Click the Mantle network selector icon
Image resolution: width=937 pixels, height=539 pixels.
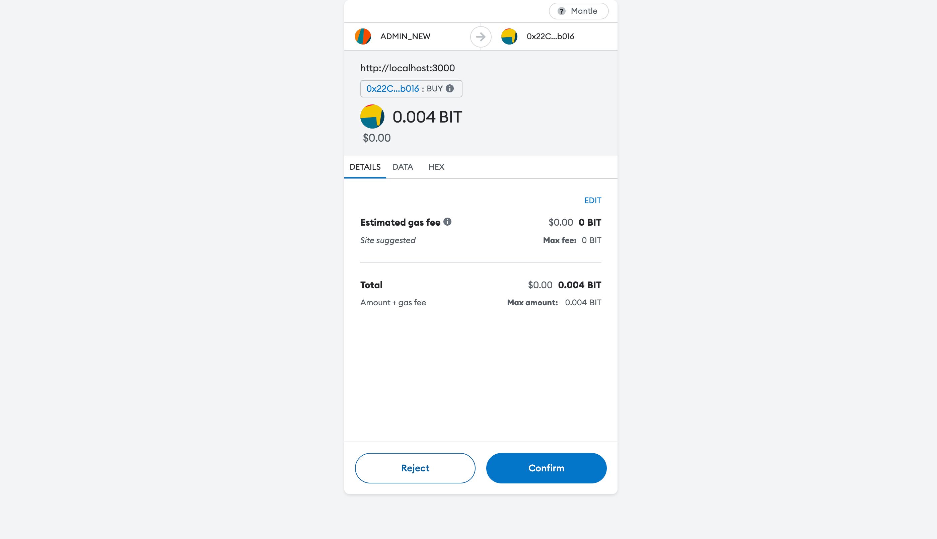pyautogui.click(x=561, y=11)
